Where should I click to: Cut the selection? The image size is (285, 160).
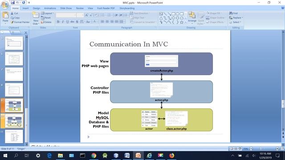pos(14,13)
